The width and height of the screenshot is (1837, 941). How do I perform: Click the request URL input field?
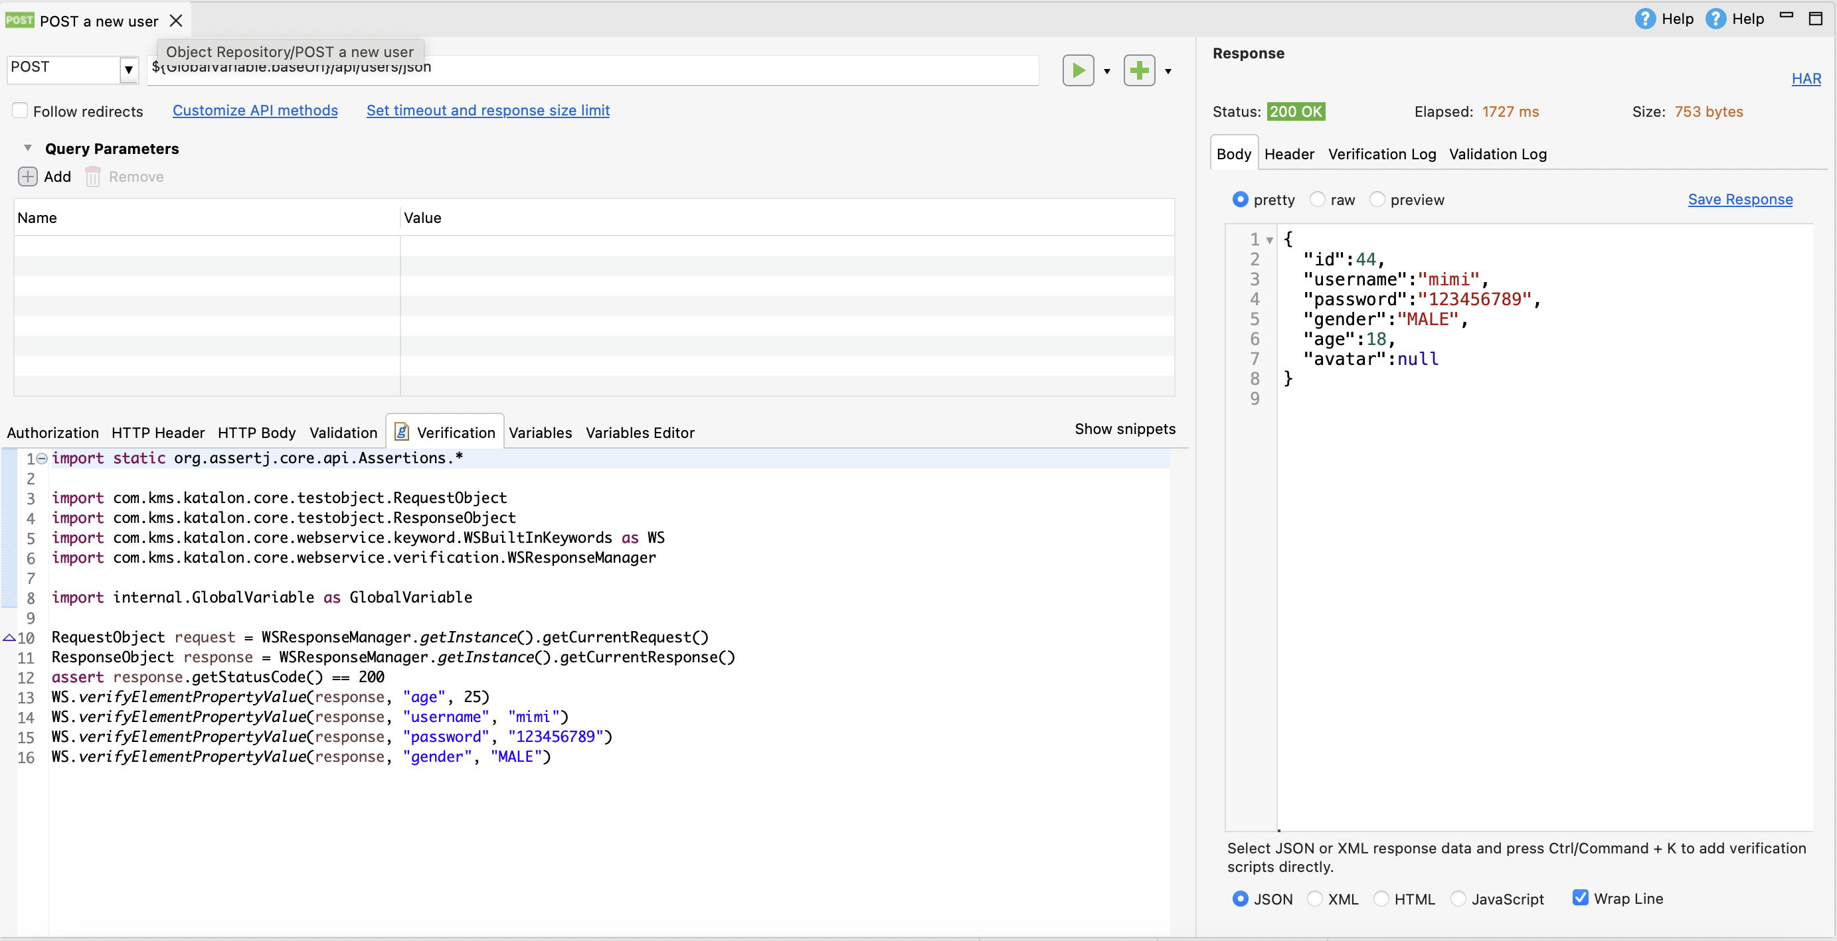click(593, 70)
